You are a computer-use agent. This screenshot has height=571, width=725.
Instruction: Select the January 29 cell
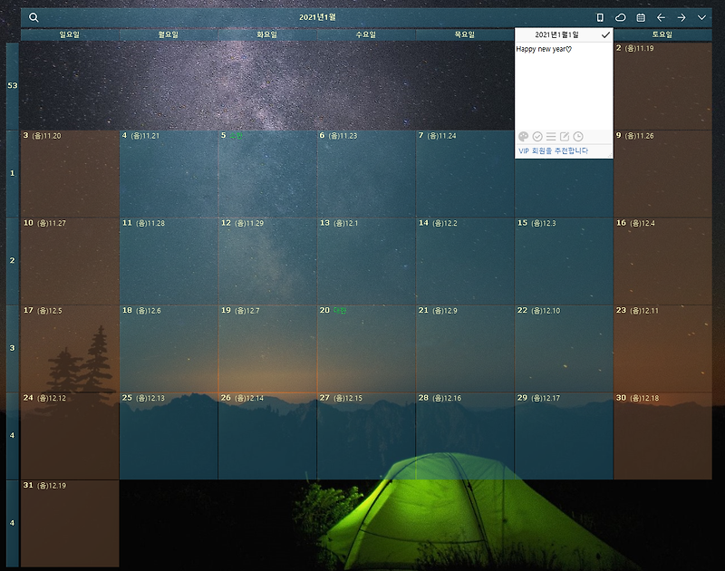tap(564, 436)
